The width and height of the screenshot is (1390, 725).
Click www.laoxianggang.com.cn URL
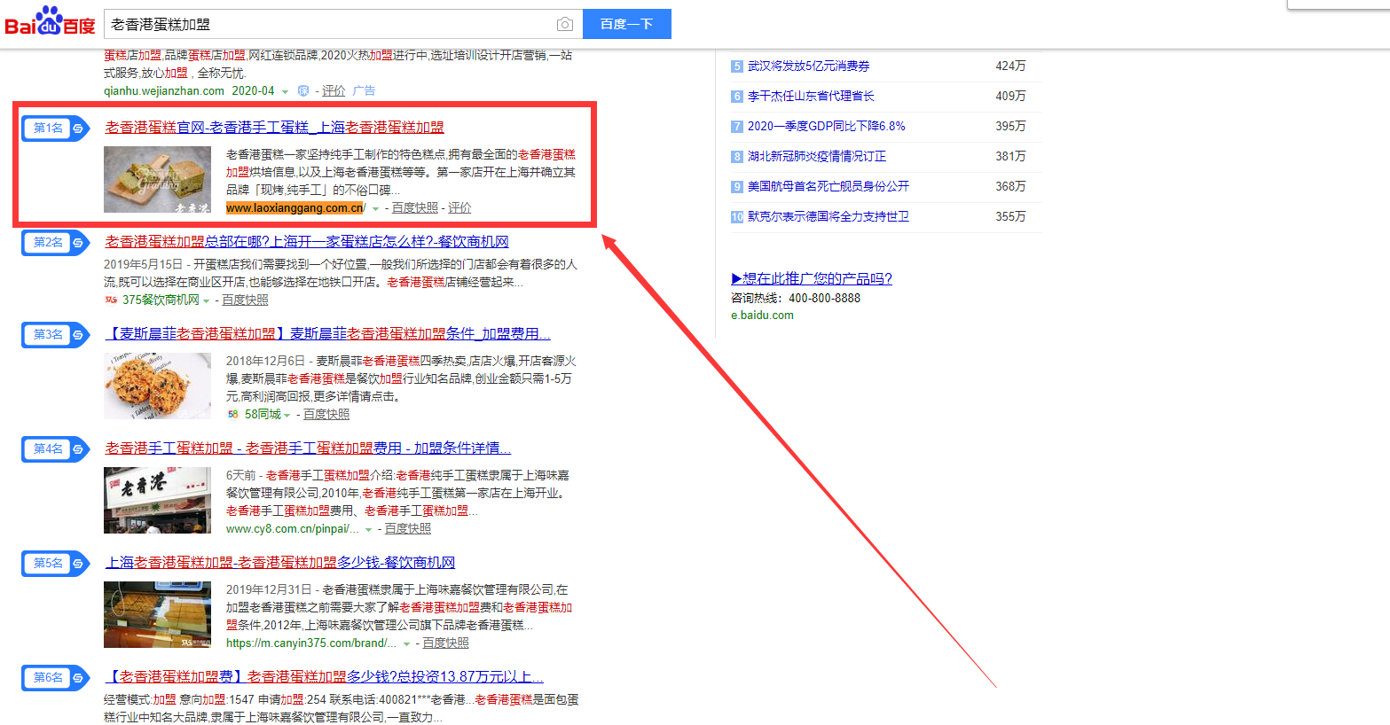(295, 208)
